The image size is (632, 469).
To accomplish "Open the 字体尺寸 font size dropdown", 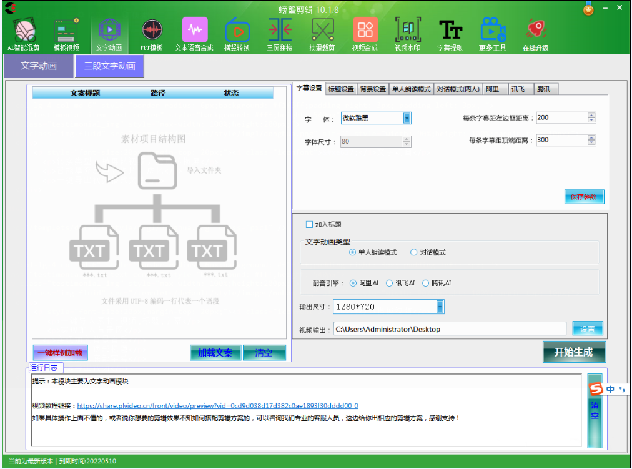I will (405, 141).
